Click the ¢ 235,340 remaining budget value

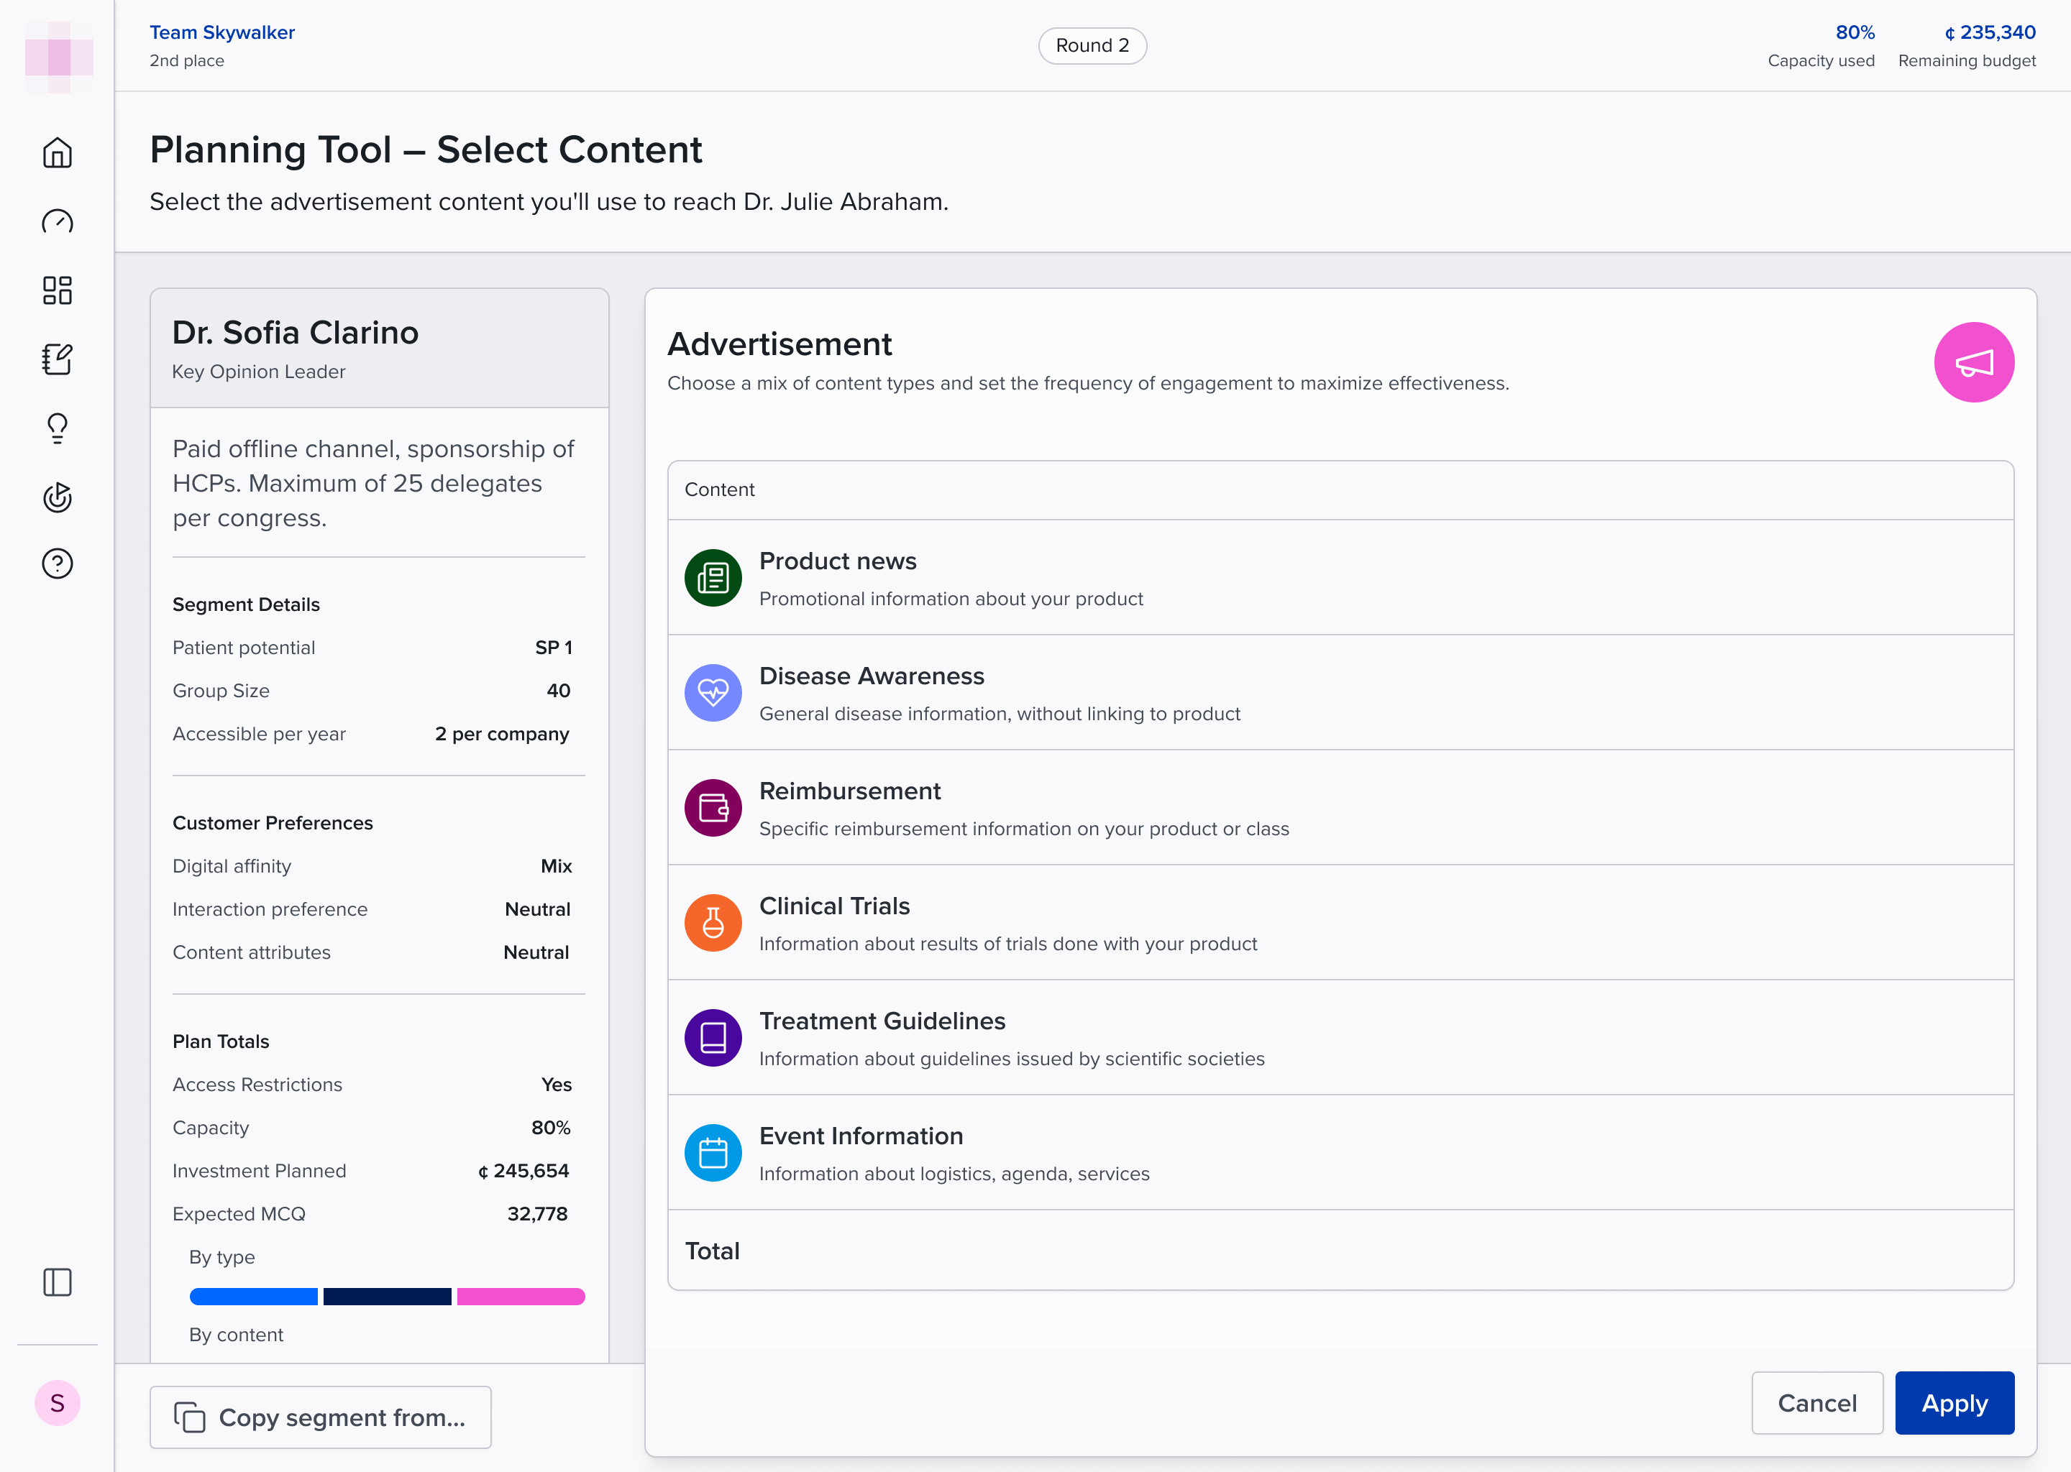click(1990, 32)
